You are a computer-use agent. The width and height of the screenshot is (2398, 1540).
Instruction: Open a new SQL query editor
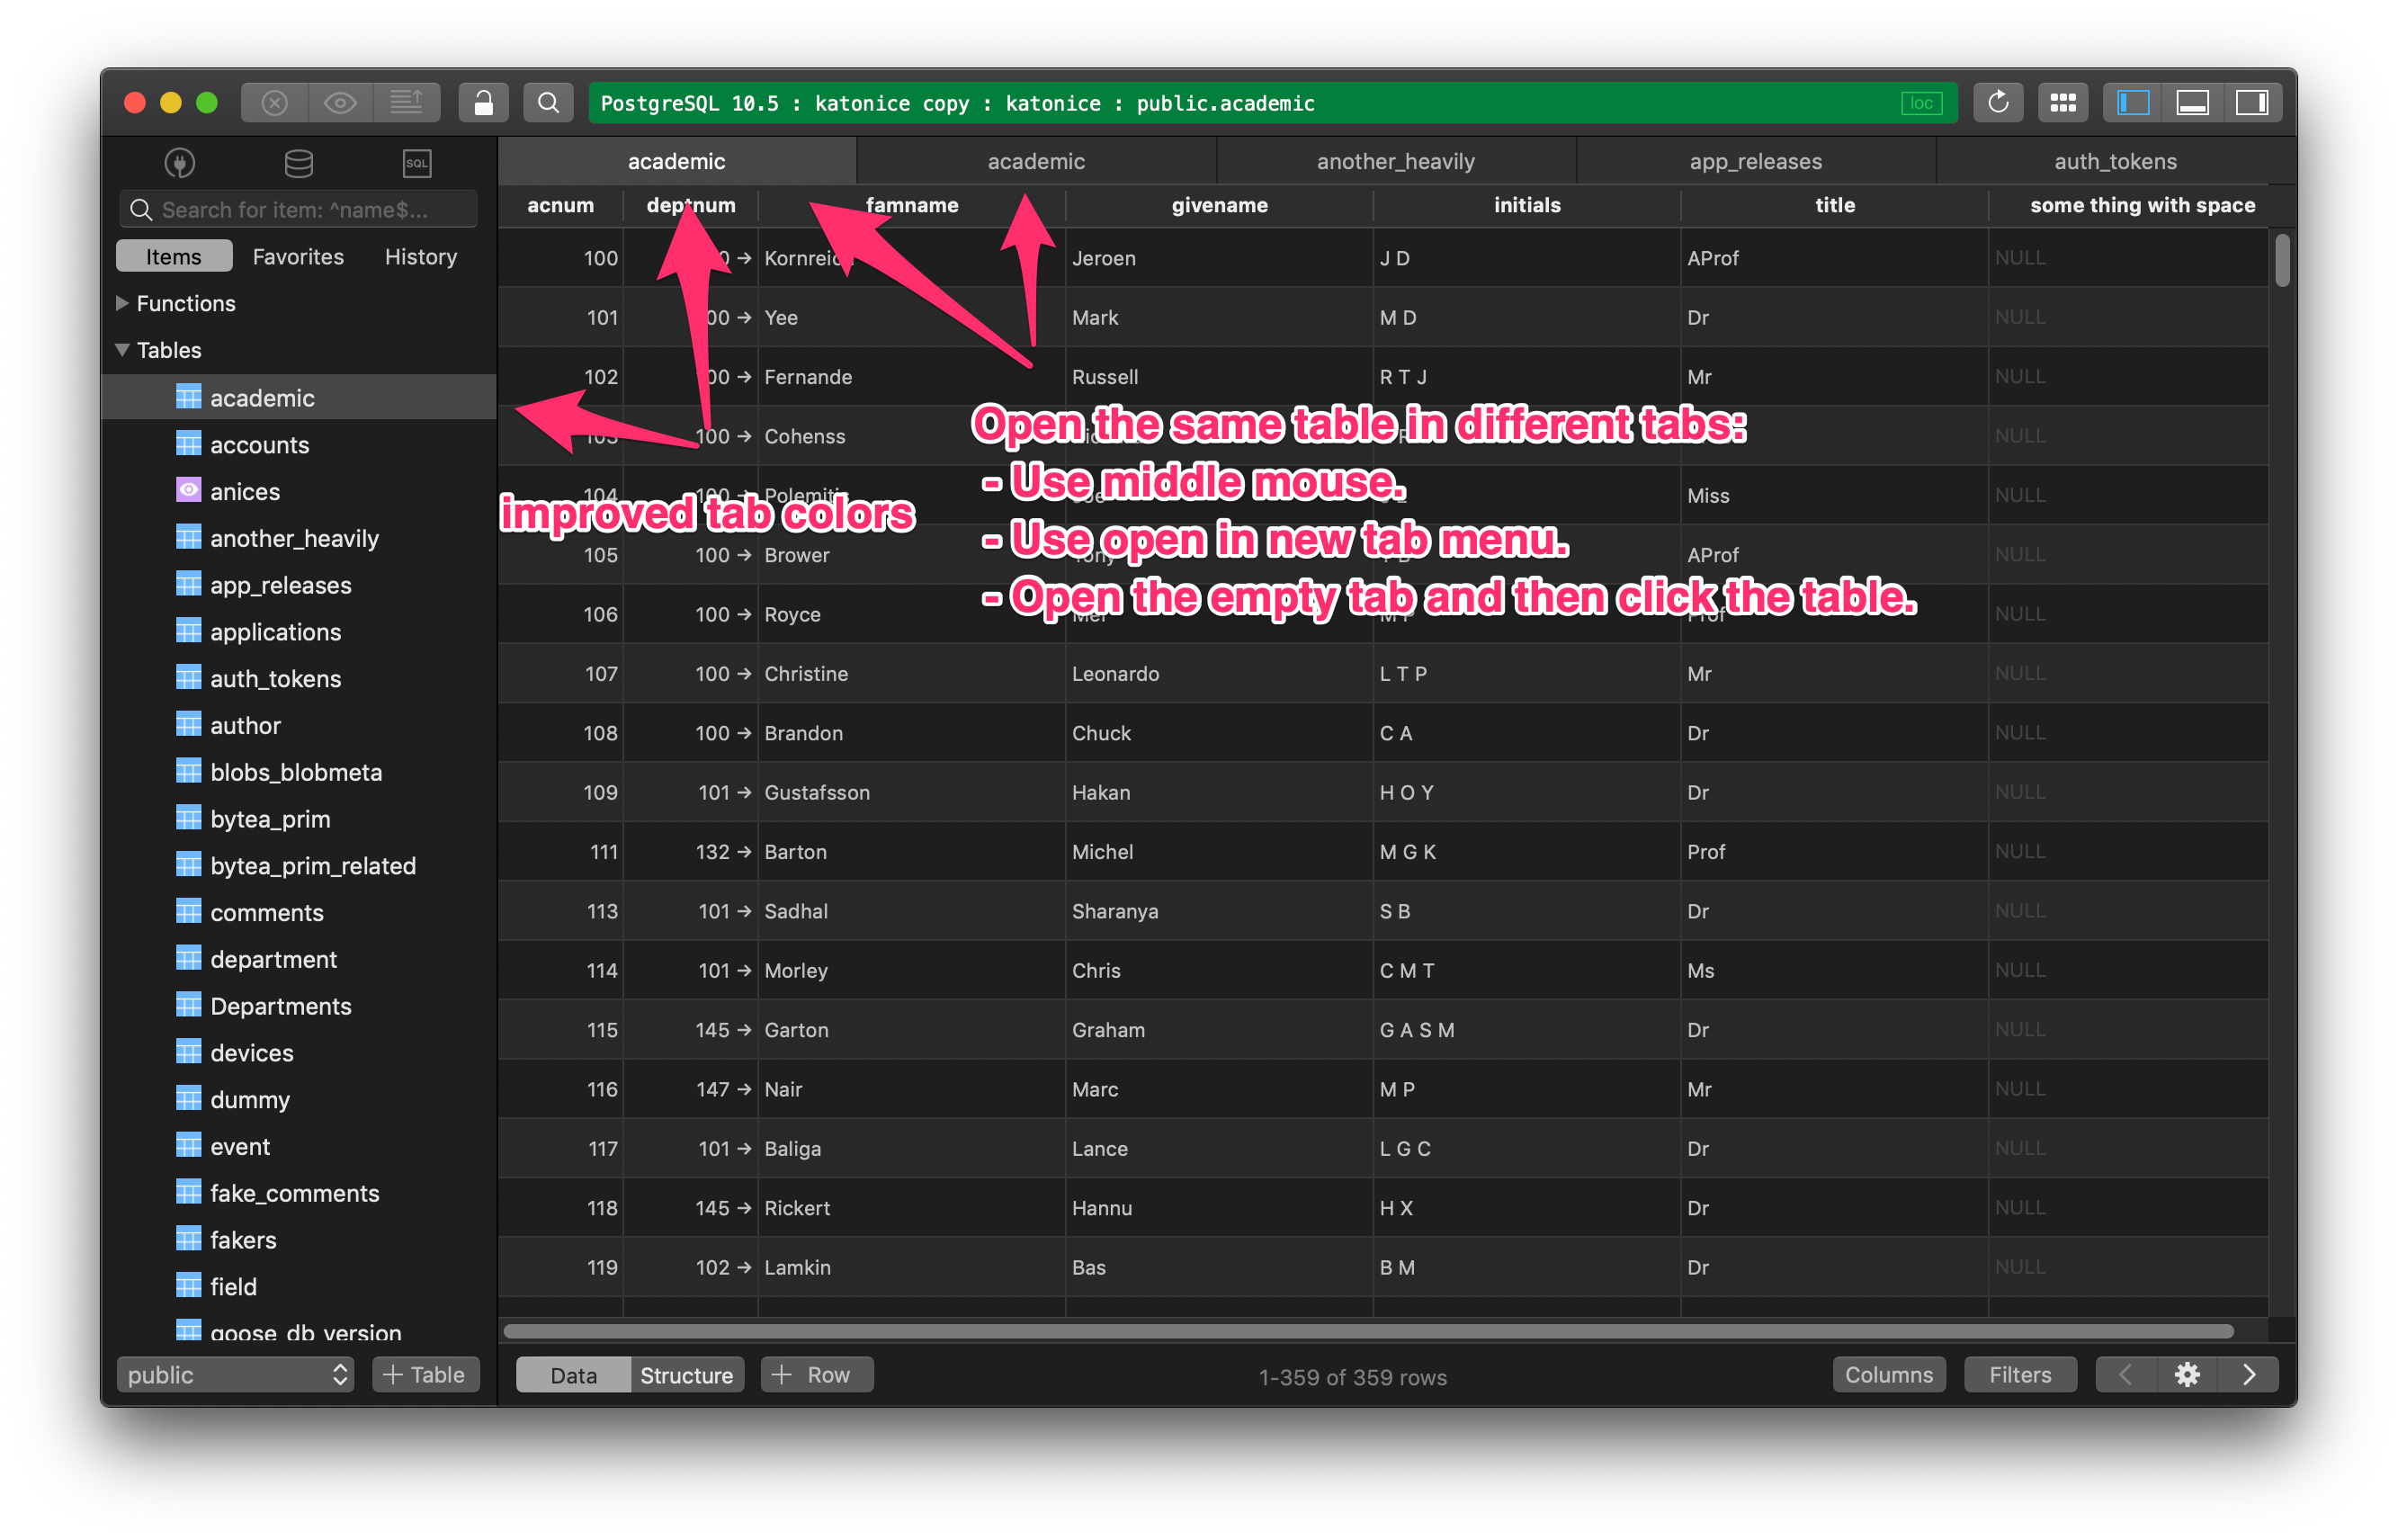pyautogui.click(x=417, y=163)
